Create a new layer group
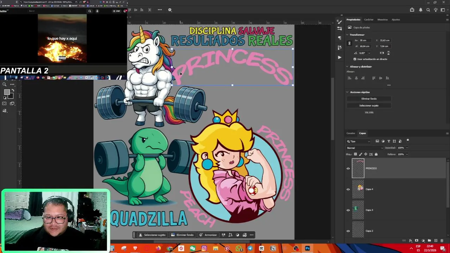Image resolution: width=450 pixels, height=253 pixels. tap(429, 241)
